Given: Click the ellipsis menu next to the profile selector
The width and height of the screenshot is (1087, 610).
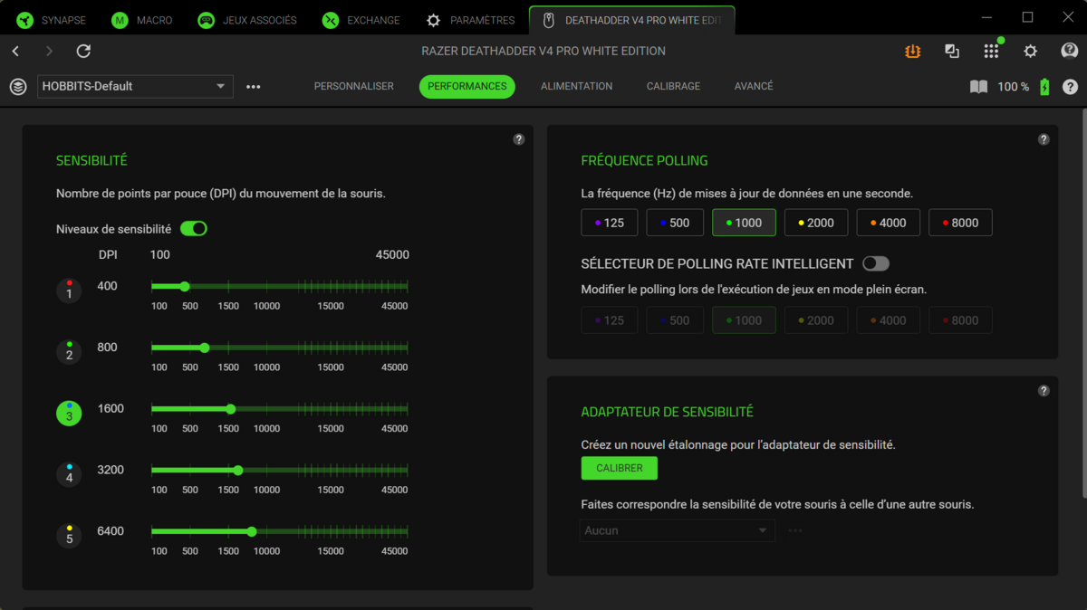Looking at the screenshot, I should [253, 86].
